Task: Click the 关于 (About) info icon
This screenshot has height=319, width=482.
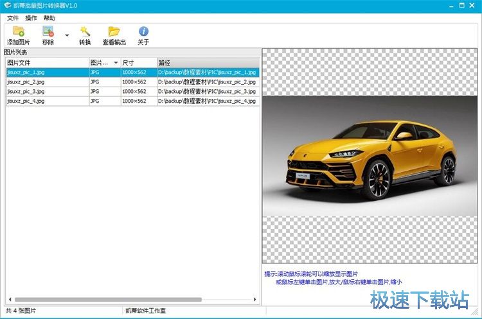Action: point(143,31)
